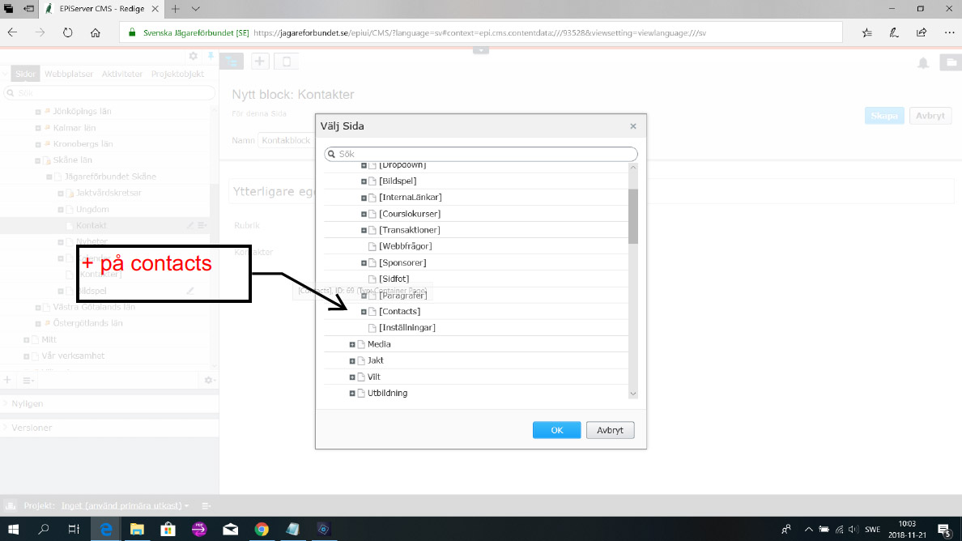This screenshot has height=541, width=962.
Task: Click the browser refresh icon
Action: coord(67,32)
